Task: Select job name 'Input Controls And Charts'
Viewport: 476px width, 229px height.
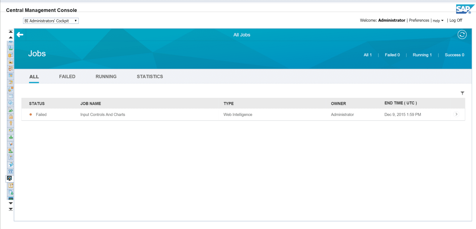Action: pos(103,114)
